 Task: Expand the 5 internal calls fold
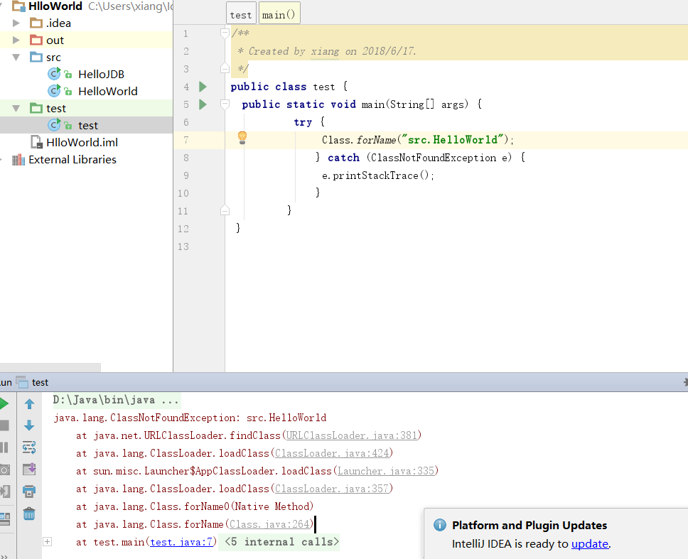tap(48, 542)
